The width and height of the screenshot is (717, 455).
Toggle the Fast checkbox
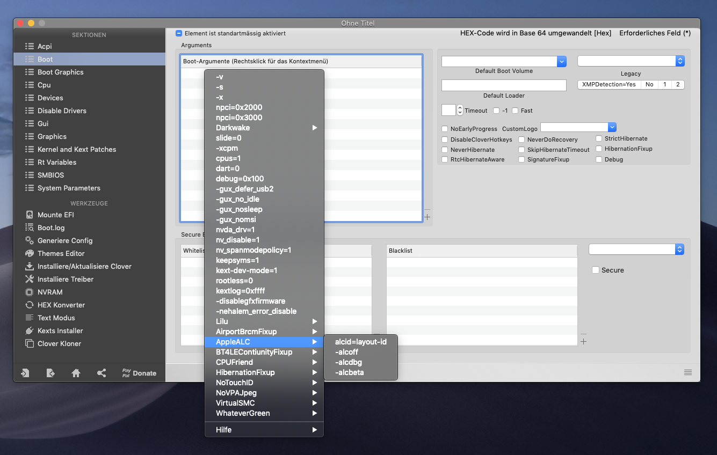[x=515, y=111]
